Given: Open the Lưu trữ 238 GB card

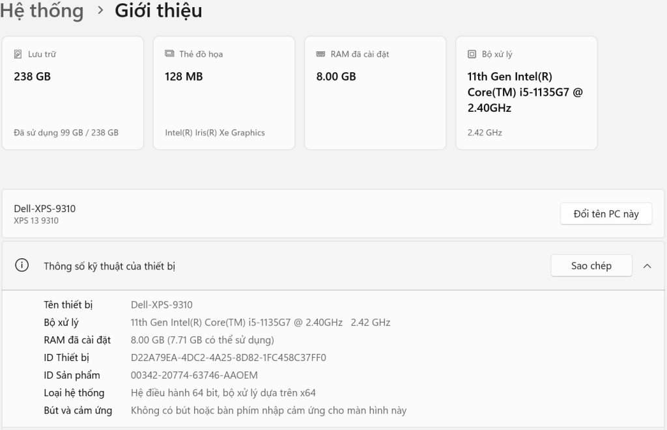Looking at the screenshot, I should pos(73,93).
